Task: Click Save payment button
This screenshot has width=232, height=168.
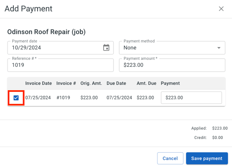Action: pos(207,158)
